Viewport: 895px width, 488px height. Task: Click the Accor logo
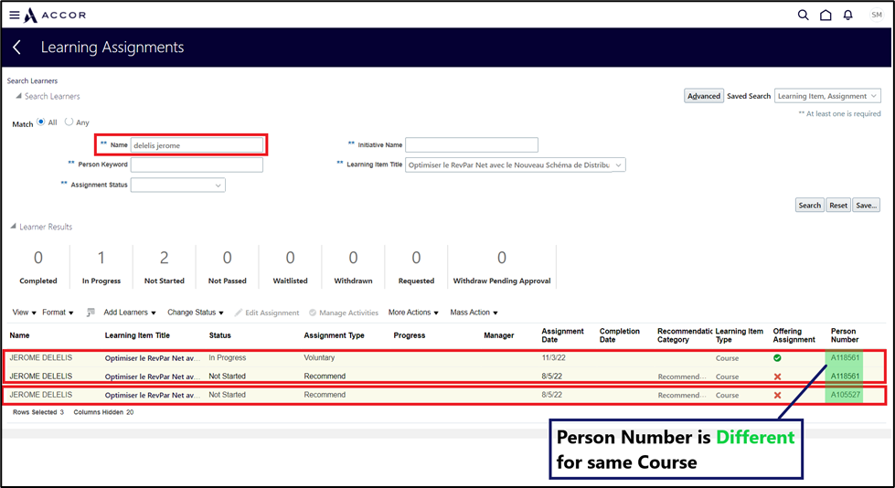[56, 16]
